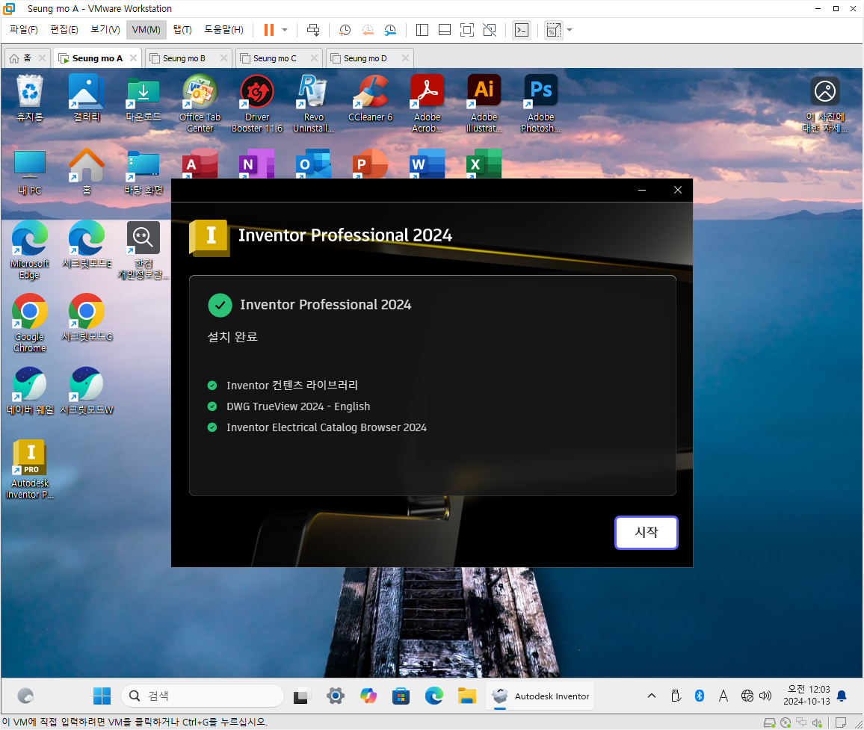Launch Office Tab Center shortcut
This screenshot has height=730, width=864.
pyautogui.click(x=200, y=104)
